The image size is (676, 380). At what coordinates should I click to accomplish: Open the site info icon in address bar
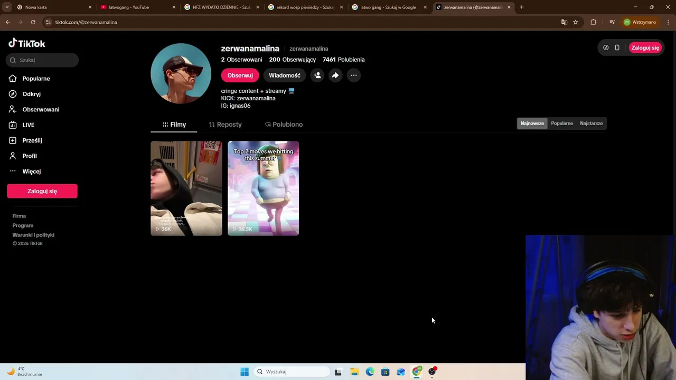(48, 22)
